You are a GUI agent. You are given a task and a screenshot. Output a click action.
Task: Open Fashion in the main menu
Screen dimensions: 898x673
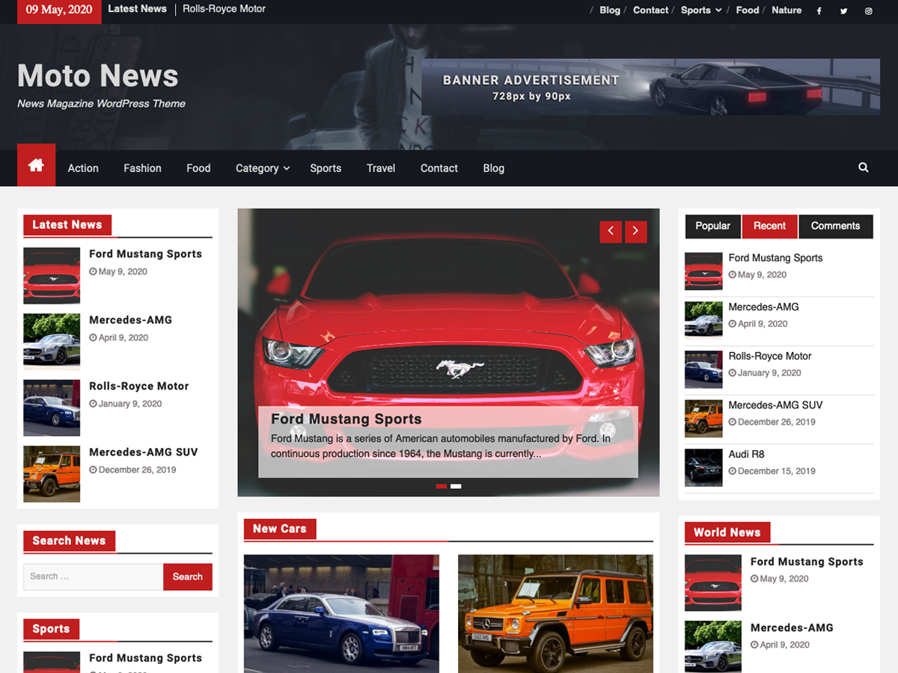tap(142, 168)
